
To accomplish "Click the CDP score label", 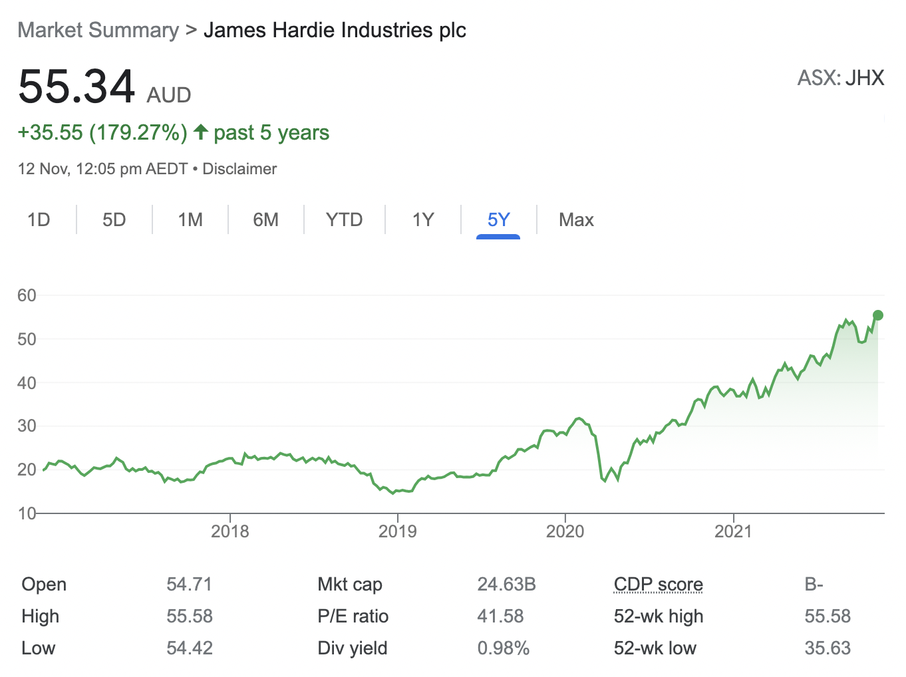I will pyautogui.click(x=658, y=585).
